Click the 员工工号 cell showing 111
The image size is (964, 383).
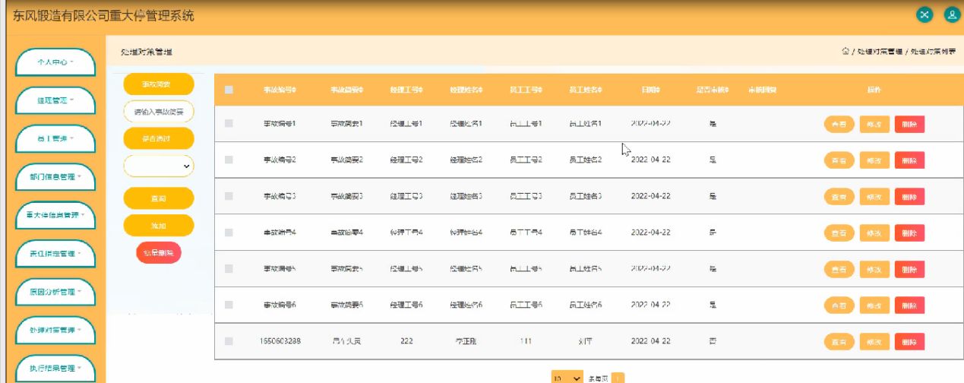pos(526,341)
